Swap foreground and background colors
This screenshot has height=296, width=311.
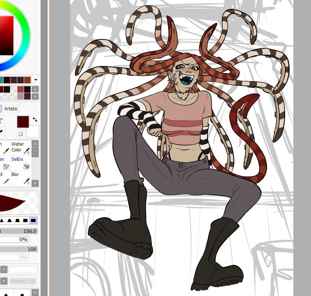[x=35, y=119]
